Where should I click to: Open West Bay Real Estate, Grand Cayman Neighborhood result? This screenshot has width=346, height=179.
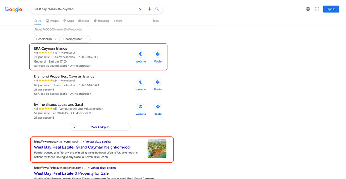pyautogui.click(x=82, y=147)
